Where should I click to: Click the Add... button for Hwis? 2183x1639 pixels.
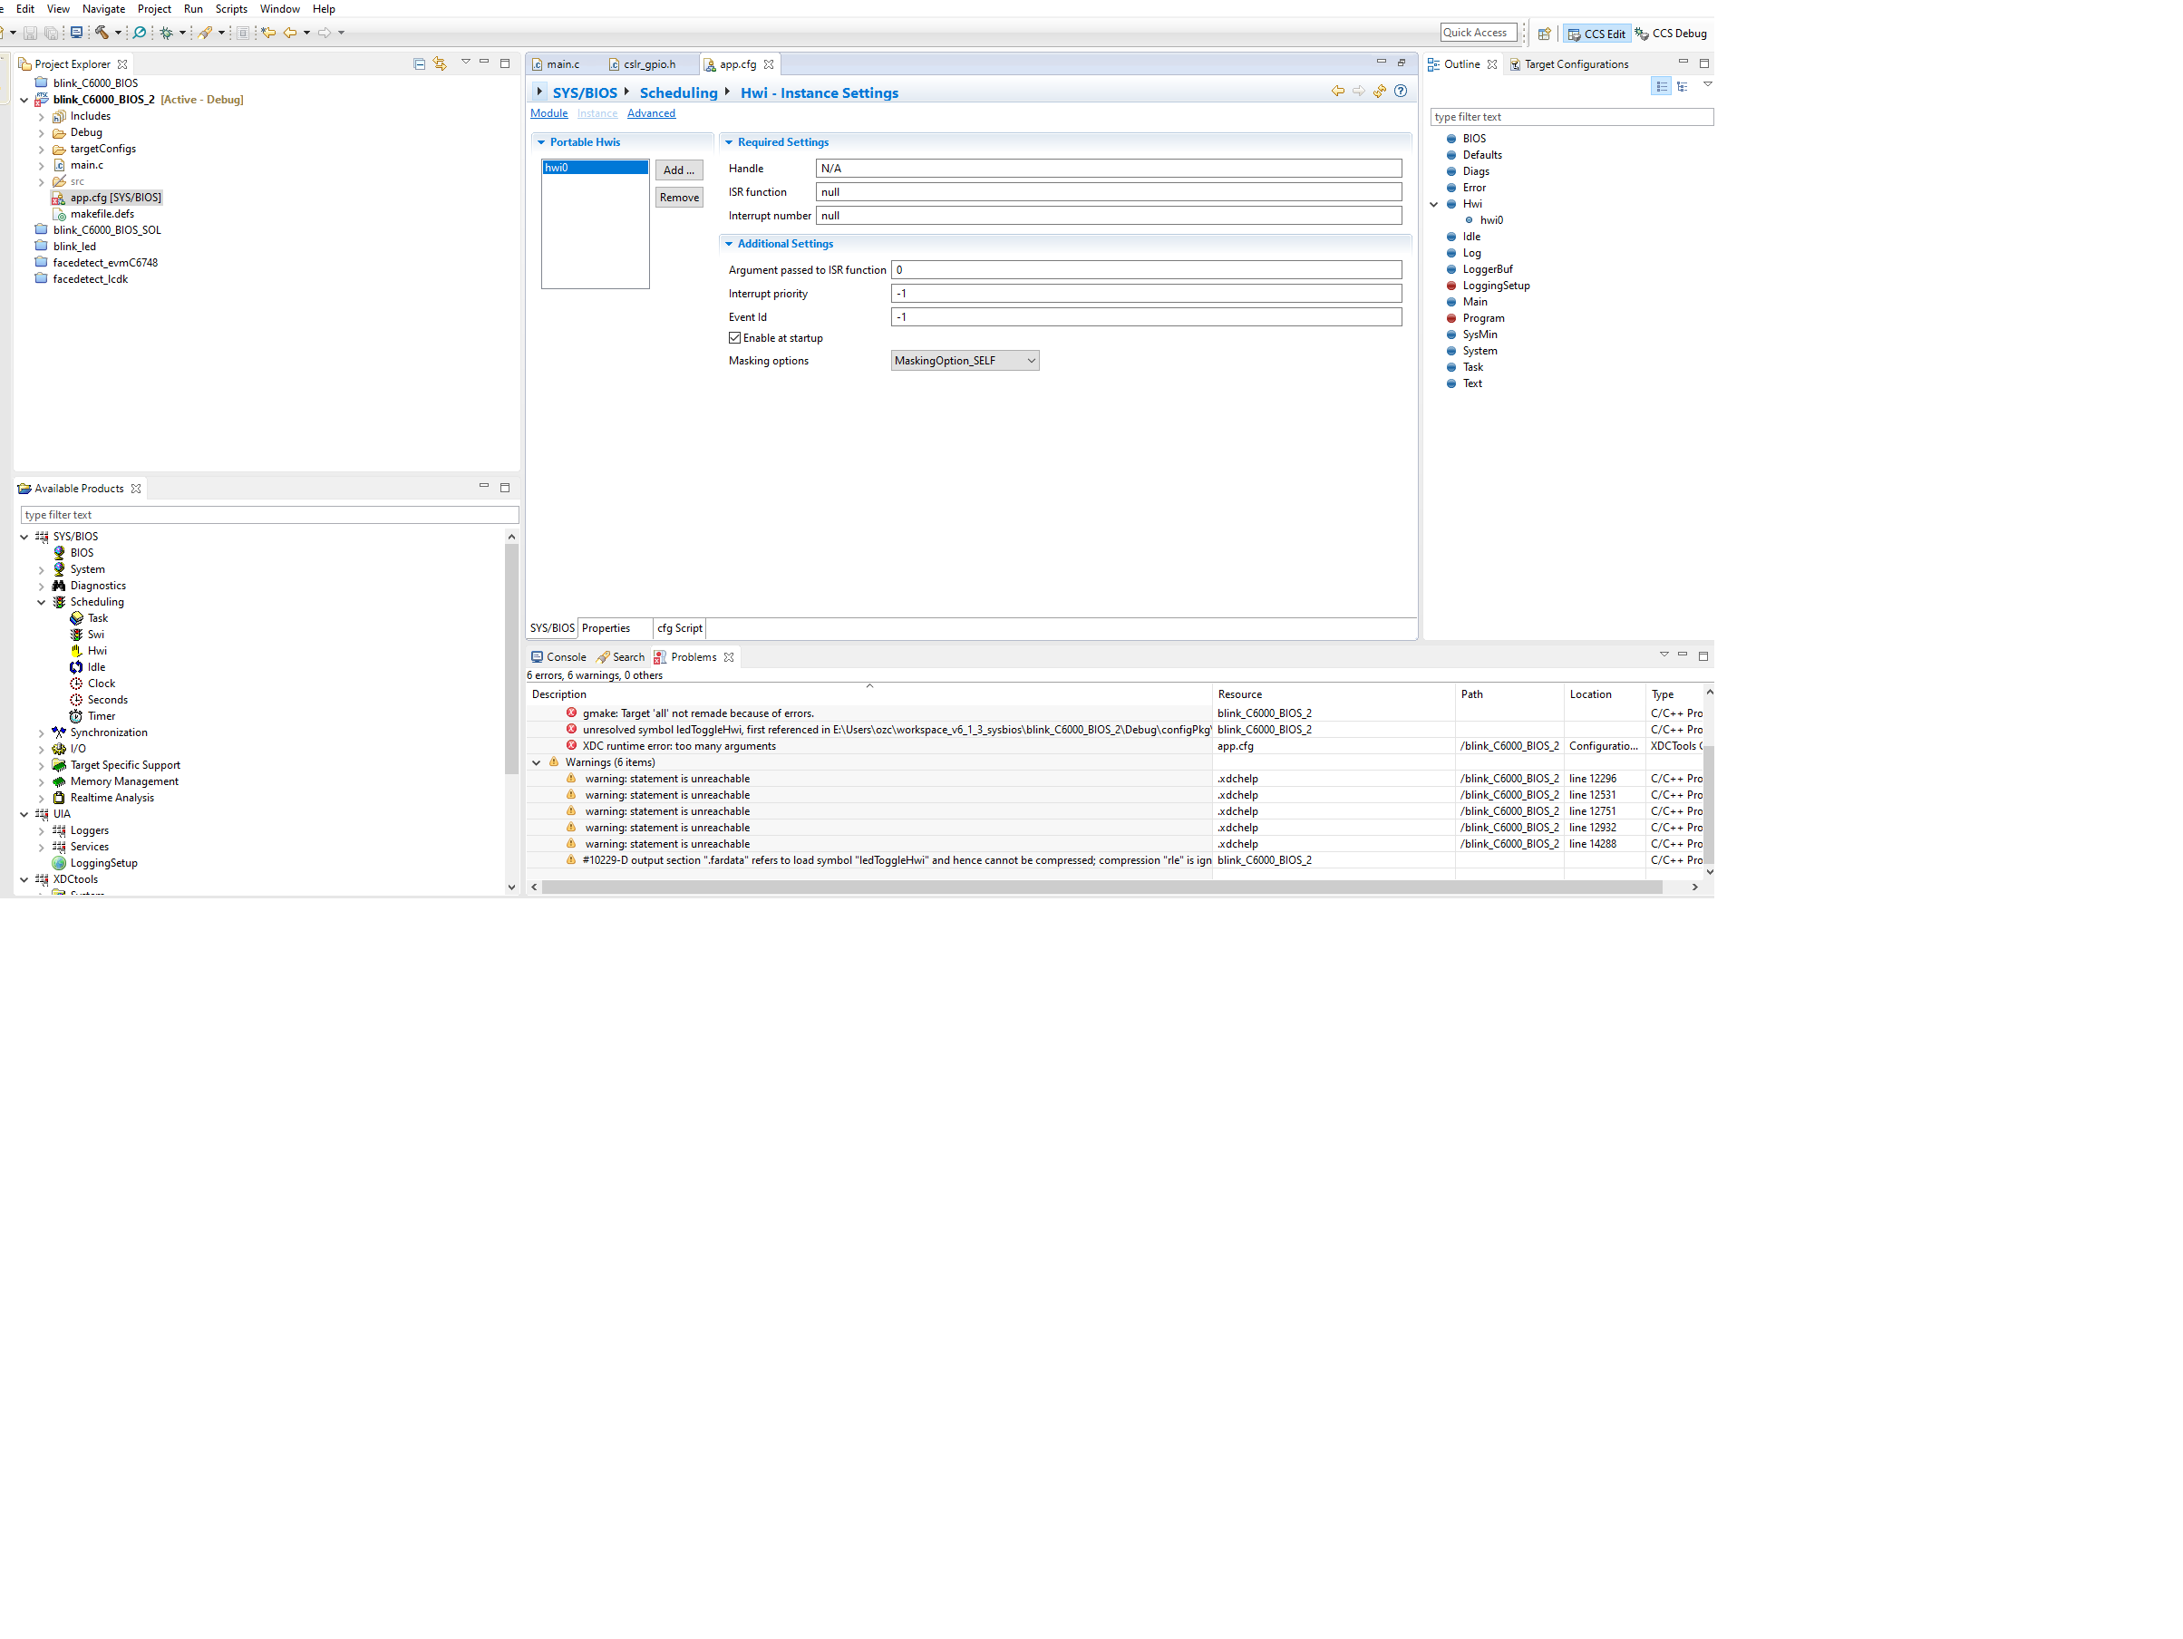pyautogui.click(x=678, y=170)
